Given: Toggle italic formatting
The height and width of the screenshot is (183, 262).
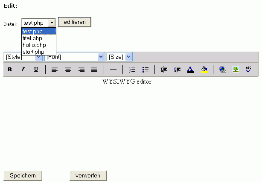Looking at the screenshot, I should click(x=23, y=70).
